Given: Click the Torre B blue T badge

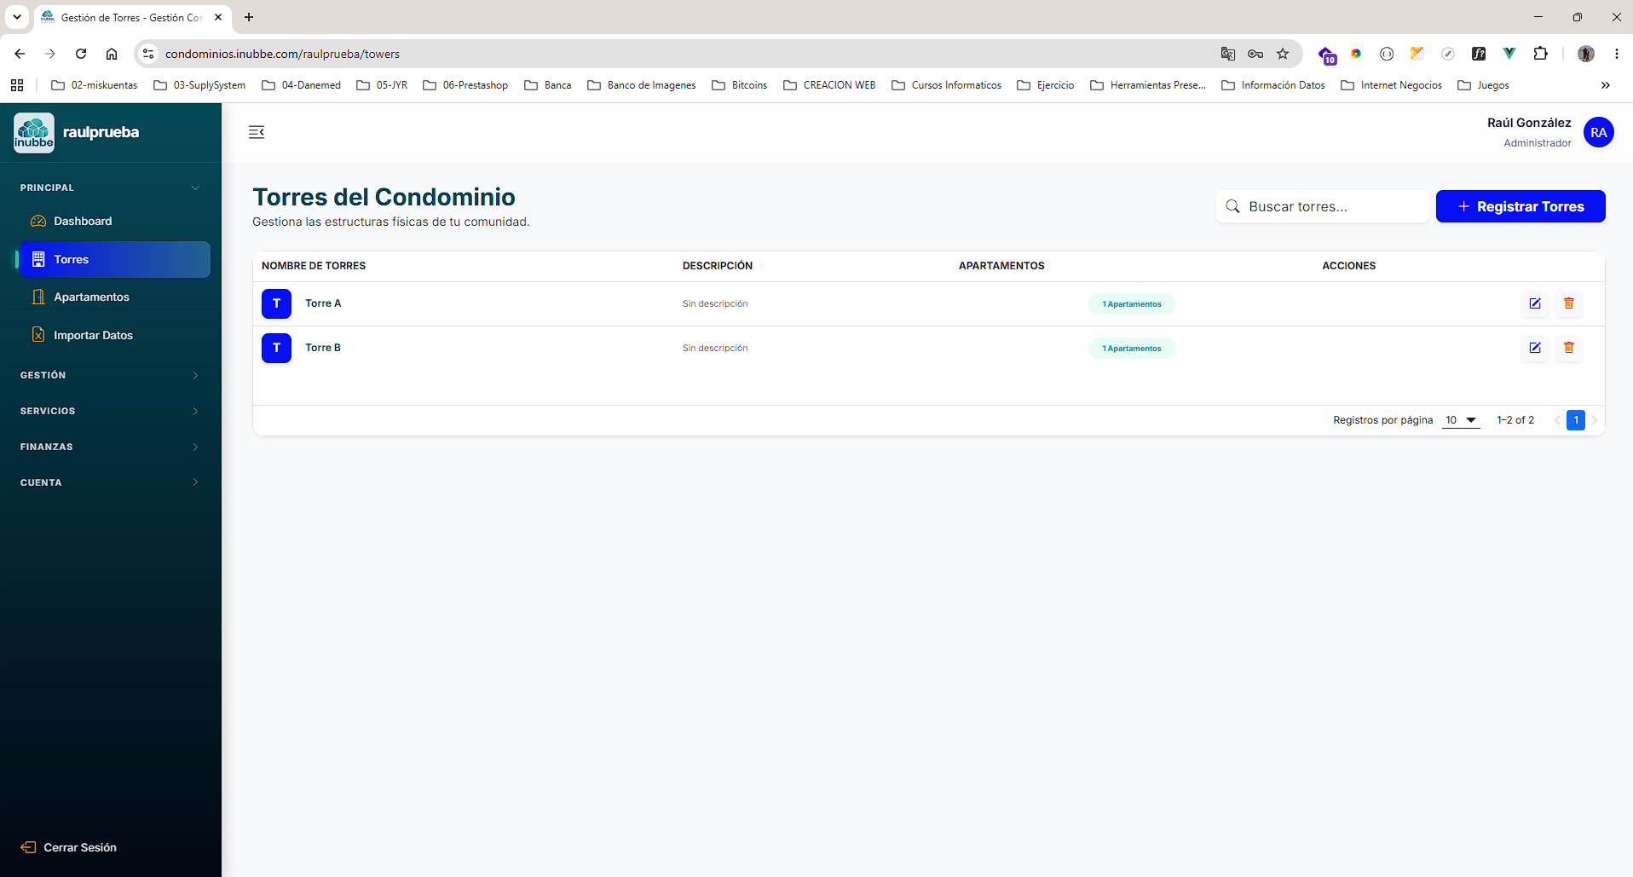Looking at the screenshot, I should click(276, 348).
